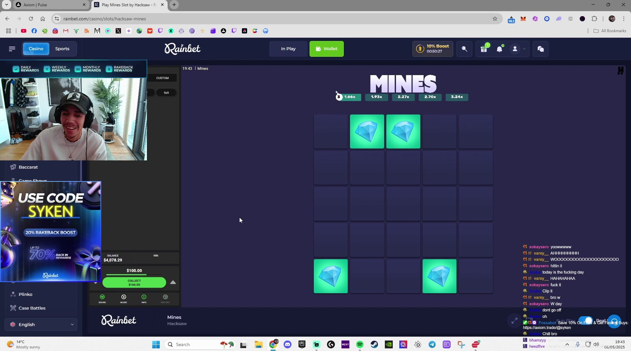The width and height of the screenshot is (631, 351).
Task: Click the fullscreen expand icon
Action: [514, 321]
